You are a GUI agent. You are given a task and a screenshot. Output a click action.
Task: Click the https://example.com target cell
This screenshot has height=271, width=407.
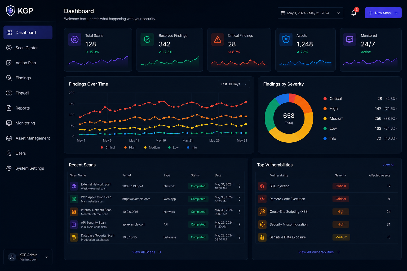pos(136,199)
